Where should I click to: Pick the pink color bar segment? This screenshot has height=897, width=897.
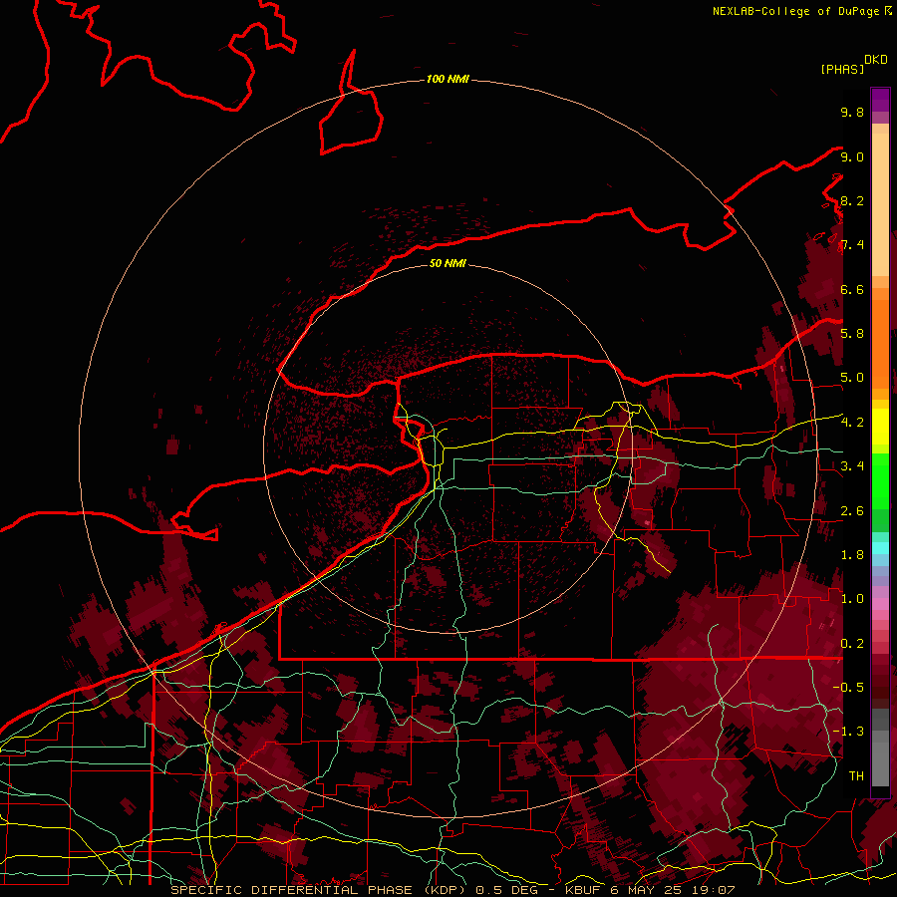click(x=880, y=604)
